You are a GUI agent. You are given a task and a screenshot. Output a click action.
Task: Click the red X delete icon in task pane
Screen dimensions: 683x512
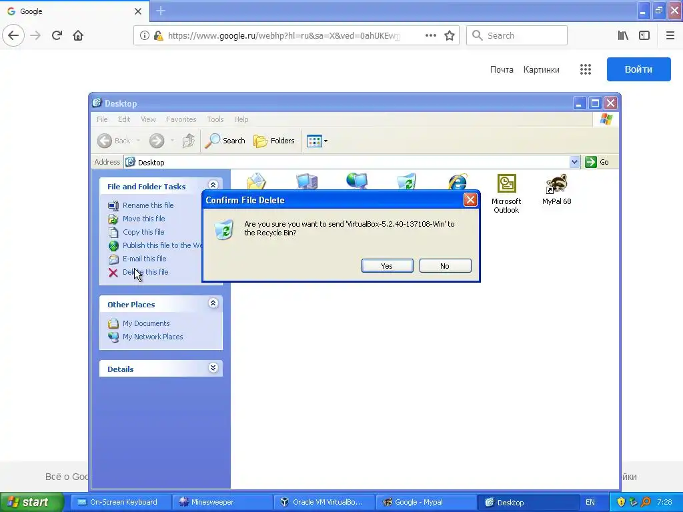click(x=113, y=273)
